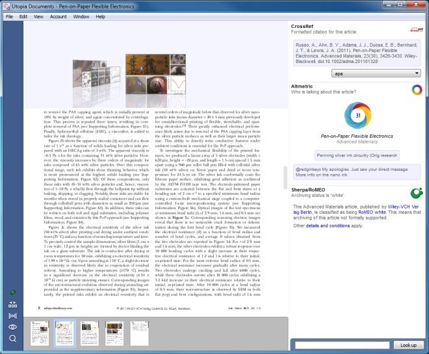Open the View menu

point(38,17)
